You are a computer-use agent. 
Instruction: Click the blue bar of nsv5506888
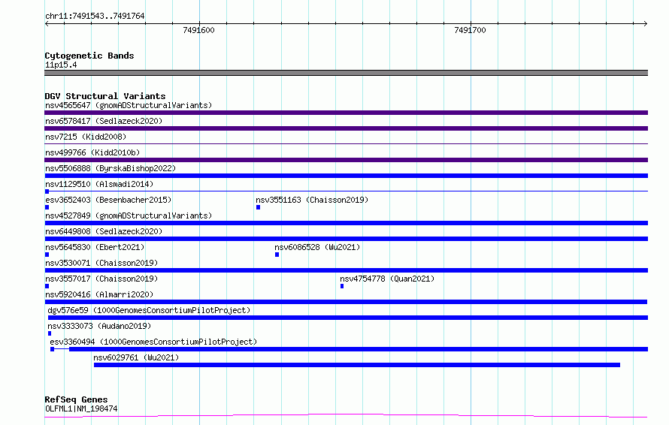(x=346, y=176)
